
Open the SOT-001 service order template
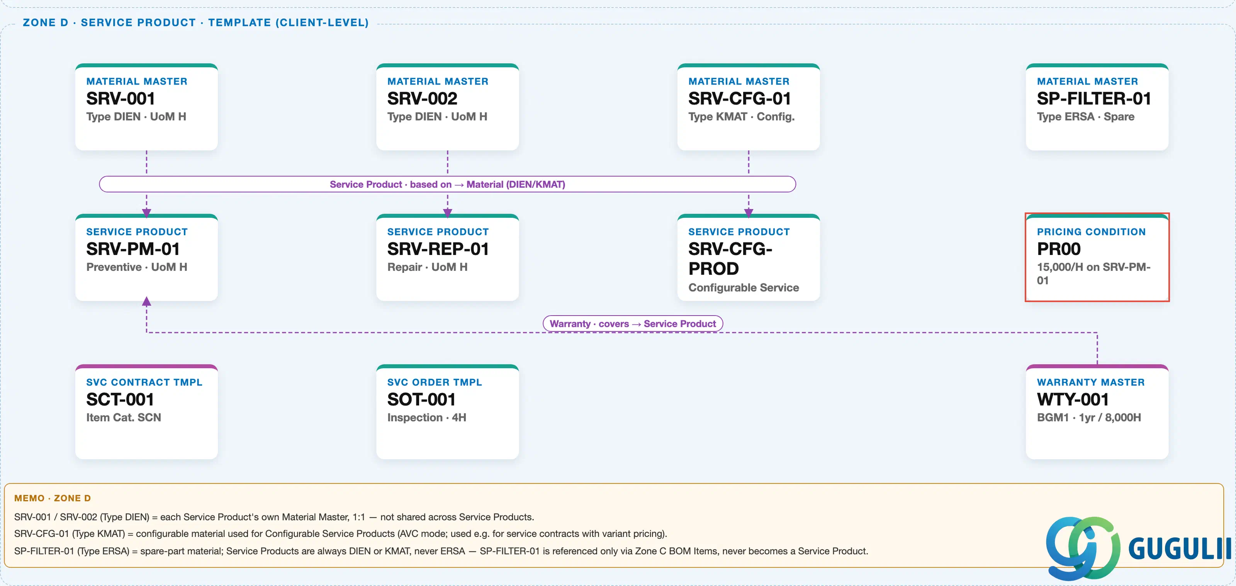[x=447, y=412]
